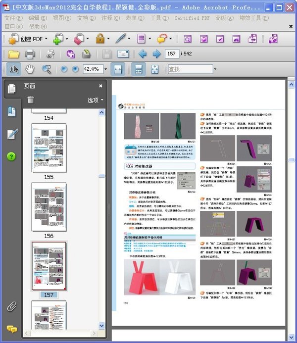
Task: Select the Hand tool
Action: click(x=30, y=69)
